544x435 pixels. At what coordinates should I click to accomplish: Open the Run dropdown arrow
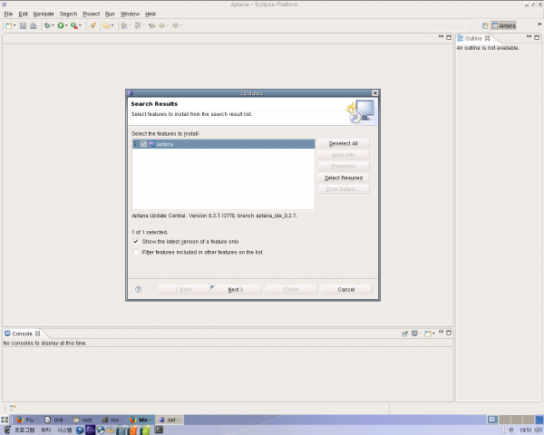[x=66, y=25]
